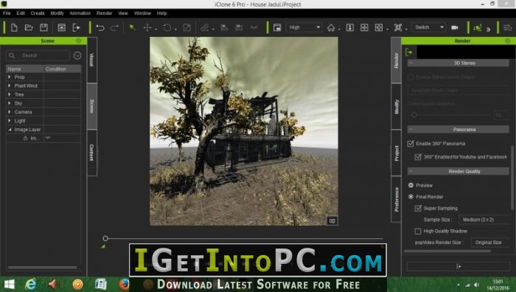Image resolution: width=516 pixels, height=292 pixels.
Task: Select the Move object tool
Action: point(147,28)
